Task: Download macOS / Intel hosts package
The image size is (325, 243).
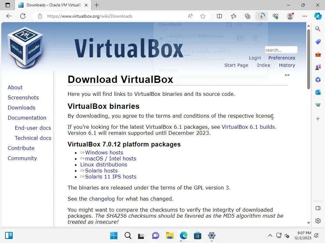Action: [x=111, y=159]
